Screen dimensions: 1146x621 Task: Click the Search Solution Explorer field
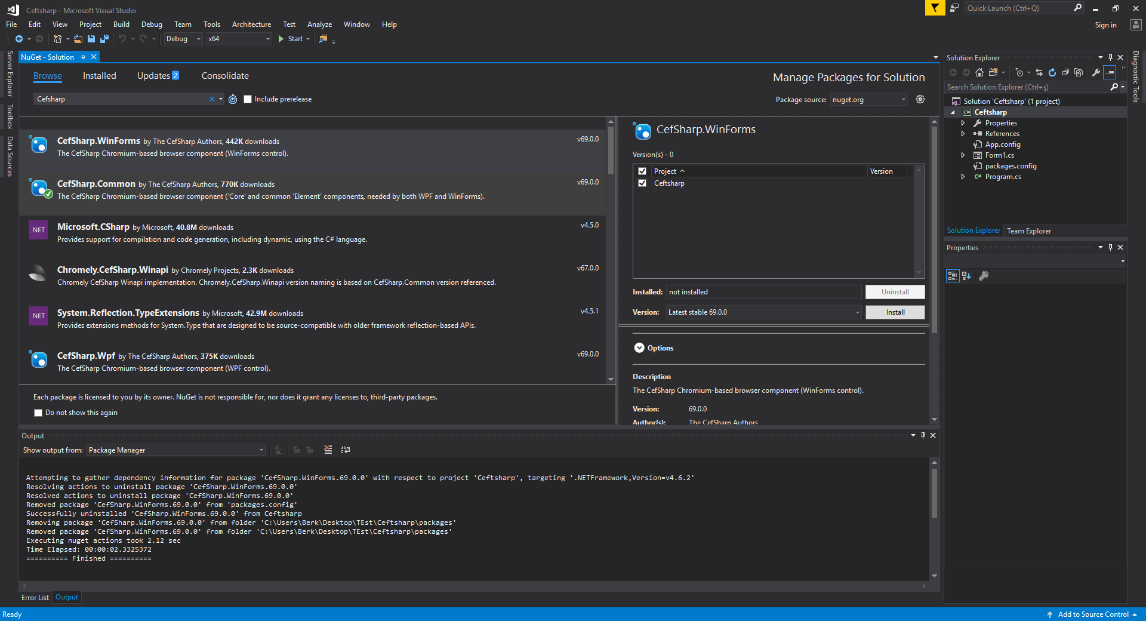click(x=1027, y=87)
